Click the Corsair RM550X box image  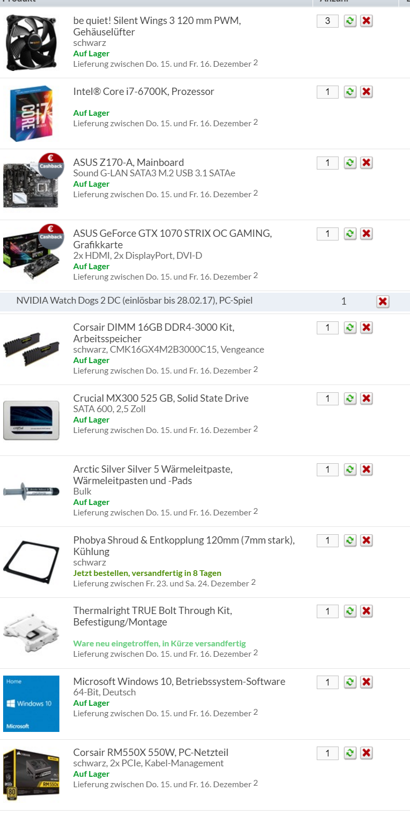pyautogui.click(x=31, y=775)
